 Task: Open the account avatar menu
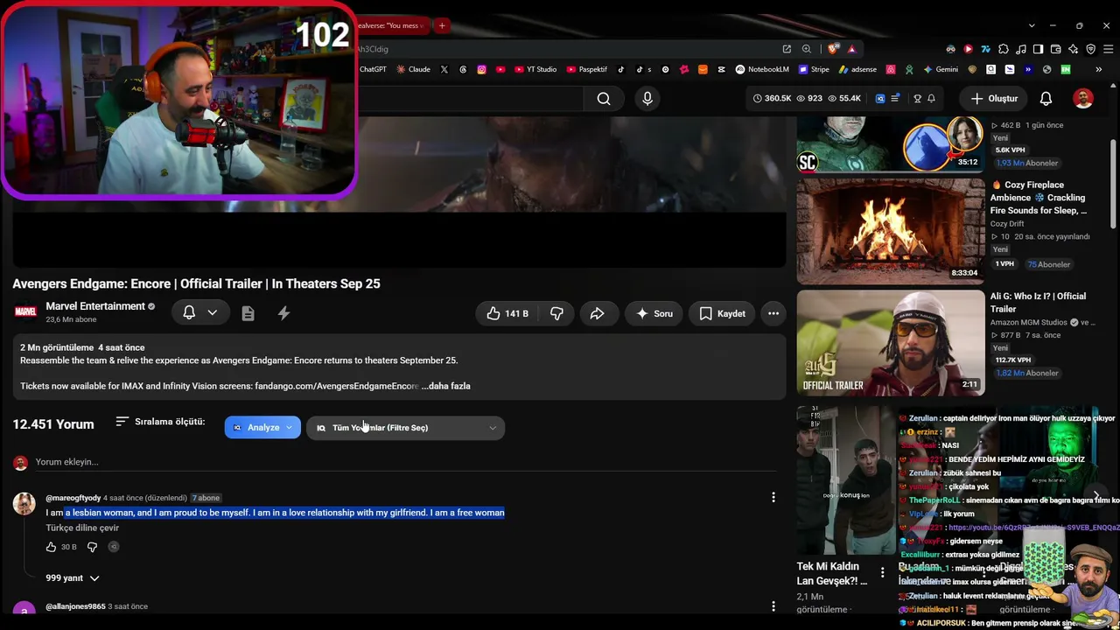pyautogui.click(x=1083, y=99)
